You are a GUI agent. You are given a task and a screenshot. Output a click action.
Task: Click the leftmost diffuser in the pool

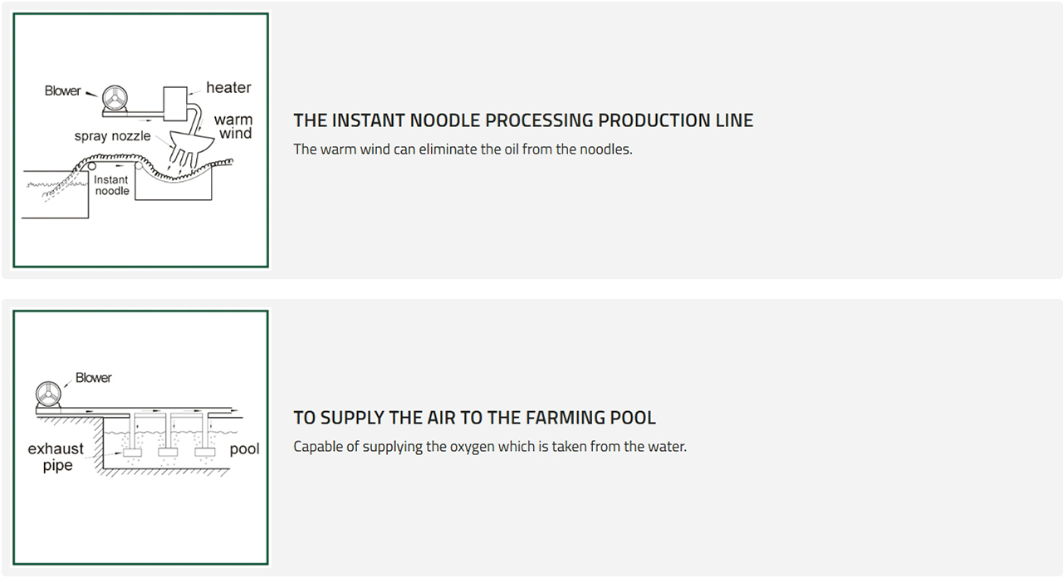pos(132,454)
